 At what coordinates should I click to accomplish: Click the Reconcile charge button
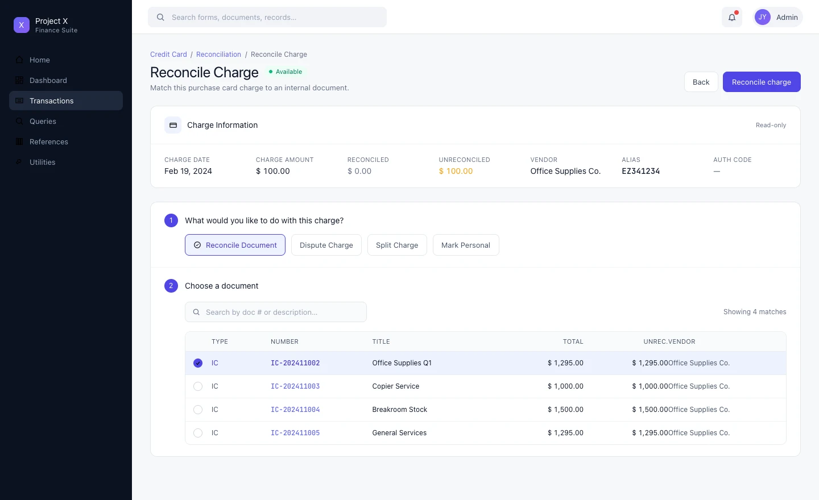point(762,82)
